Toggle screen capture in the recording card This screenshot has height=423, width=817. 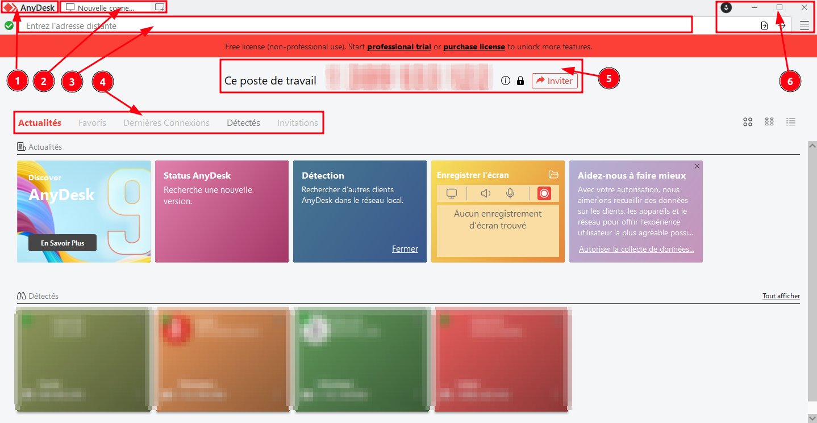pyautogui.click(x=452, y=193)
